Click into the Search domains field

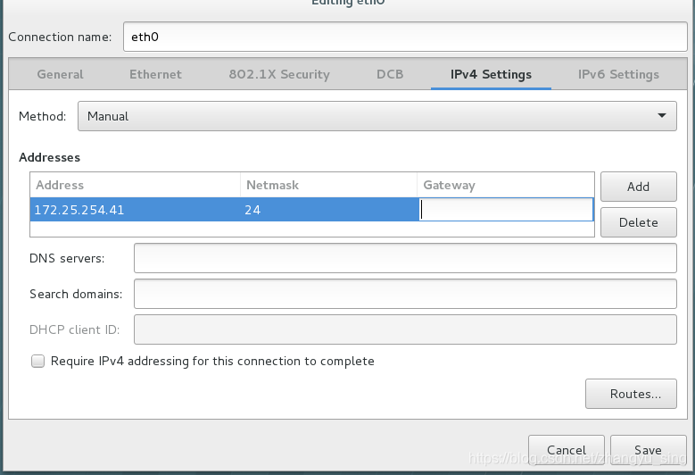tap(405, 294)
